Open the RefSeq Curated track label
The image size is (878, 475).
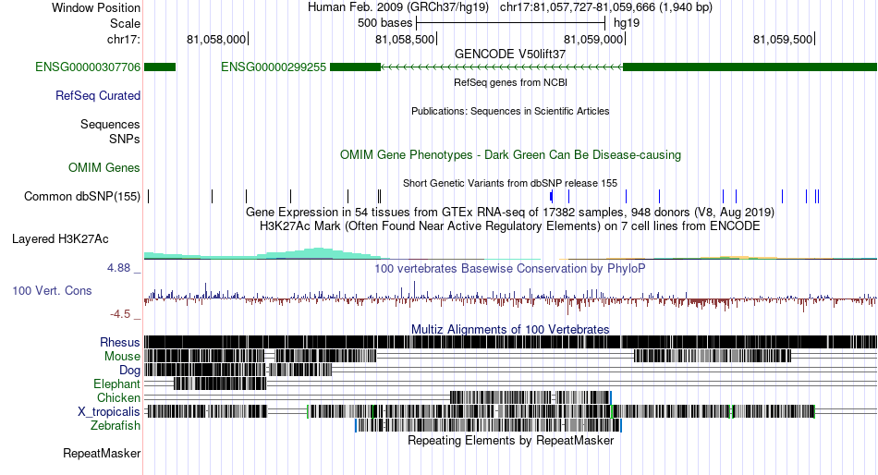click(98, 96)
